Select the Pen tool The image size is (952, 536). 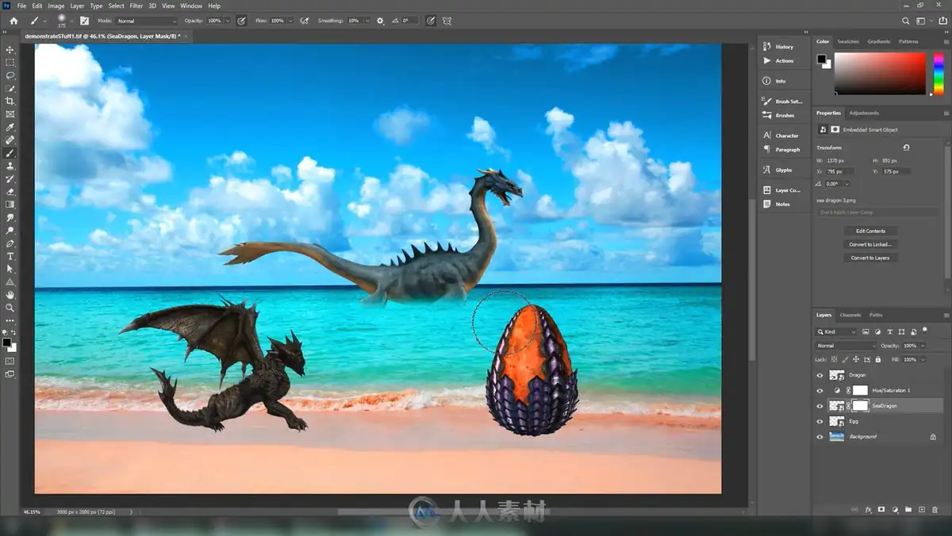[x=10, y=243]
